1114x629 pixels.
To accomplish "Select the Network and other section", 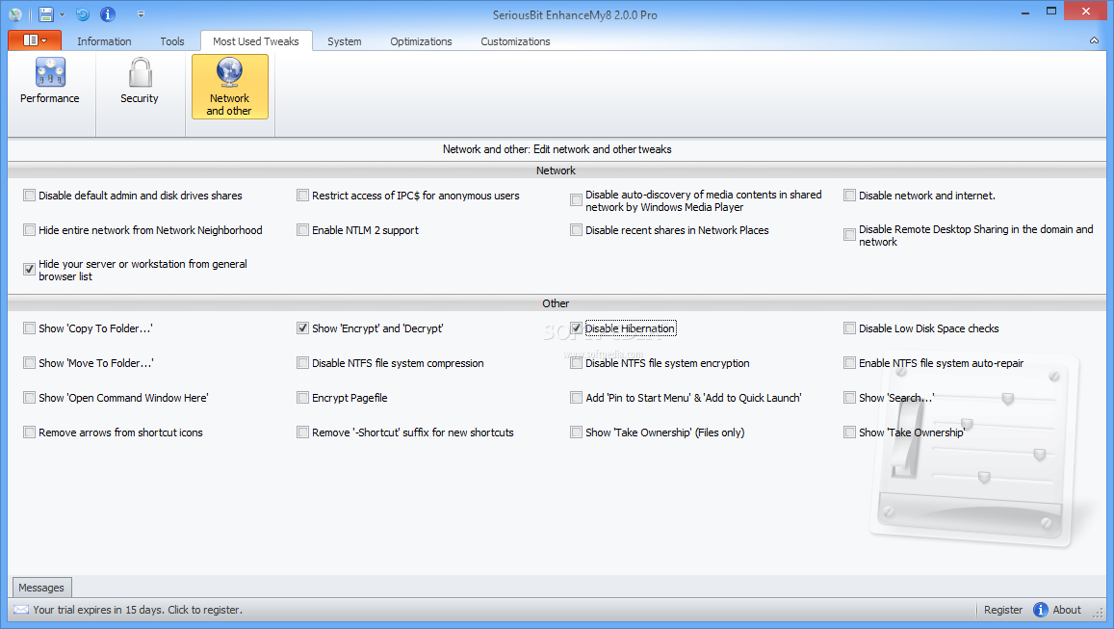I will tap(229, 87).
